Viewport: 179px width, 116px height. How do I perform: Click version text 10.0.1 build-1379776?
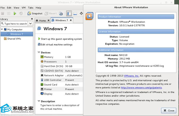point(132,25)
